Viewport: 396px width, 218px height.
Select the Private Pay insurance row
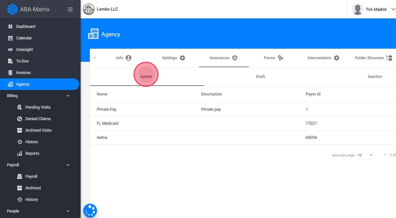click(x=243, y=109)
